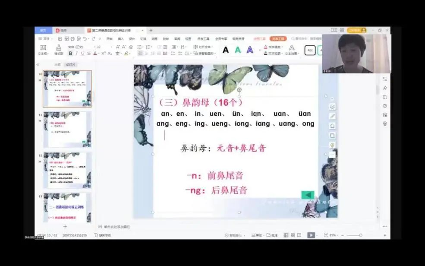Click the 文本工具 button

pos(278,39)
